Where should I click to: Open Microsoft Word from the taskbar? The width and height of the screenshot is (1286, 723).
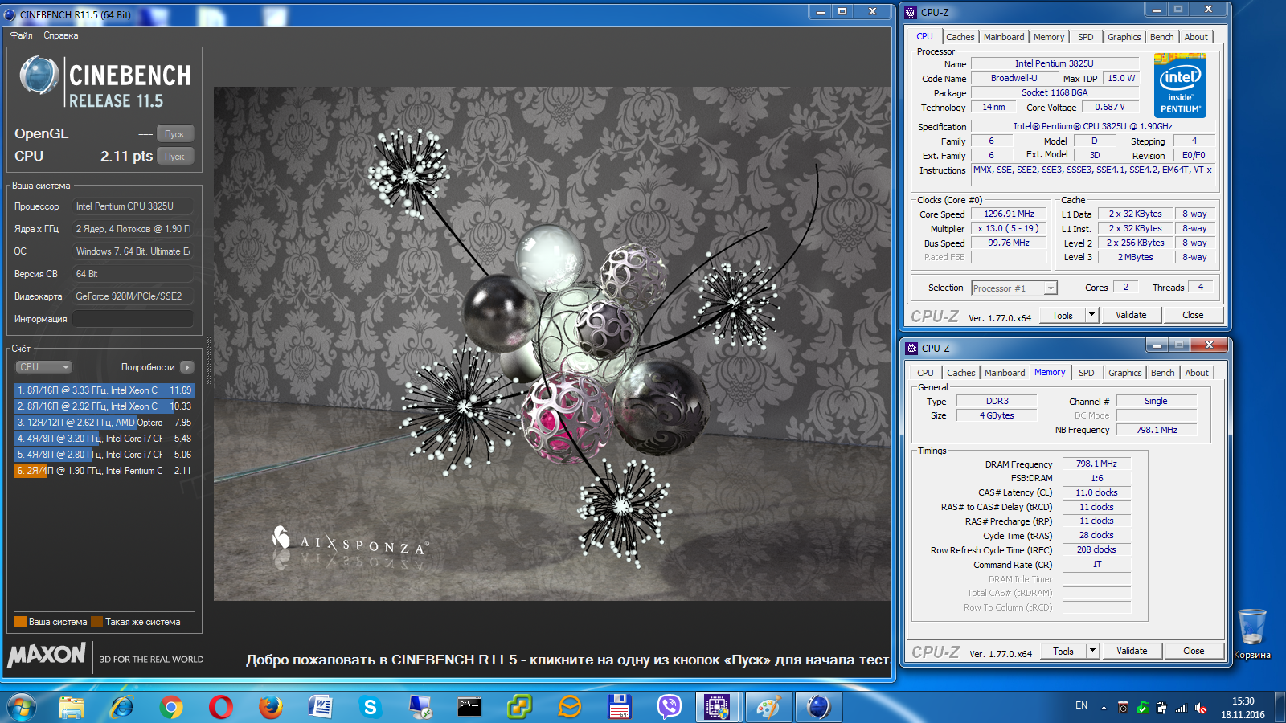[x=321, y=707]
